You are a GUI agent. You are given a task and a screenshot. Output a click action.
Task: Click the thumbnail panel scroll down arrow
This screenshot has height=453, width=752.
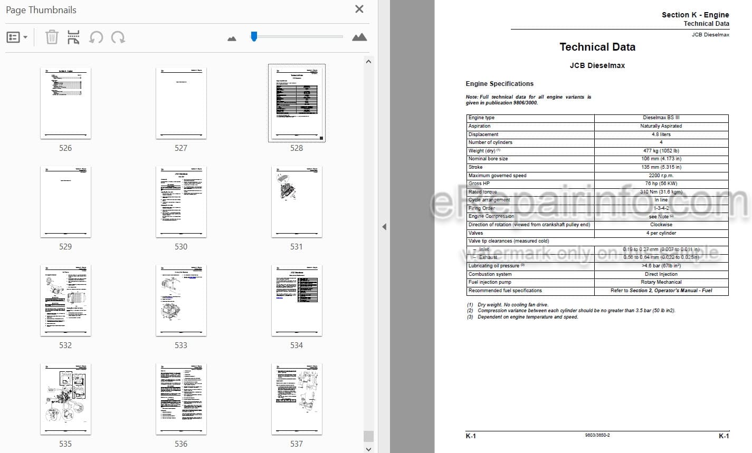[x=368, y=448]
